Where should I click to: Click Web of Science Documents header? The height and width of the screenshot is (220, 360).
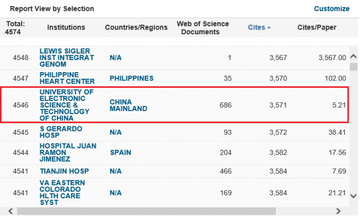click(x=203, y=28)
